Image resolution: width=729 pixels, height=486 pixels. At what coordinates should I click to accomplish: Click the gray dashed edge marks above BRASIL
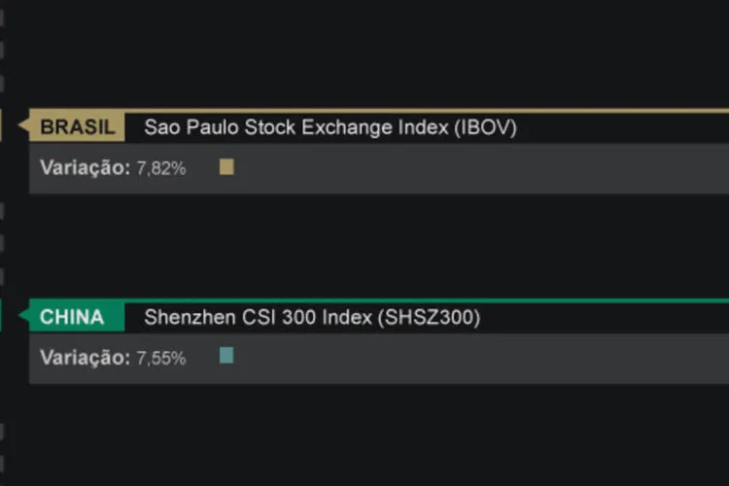pos(2,51)
